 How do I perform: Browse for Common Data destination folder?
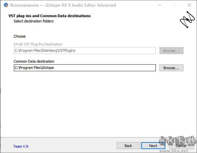tap(171, 68)
